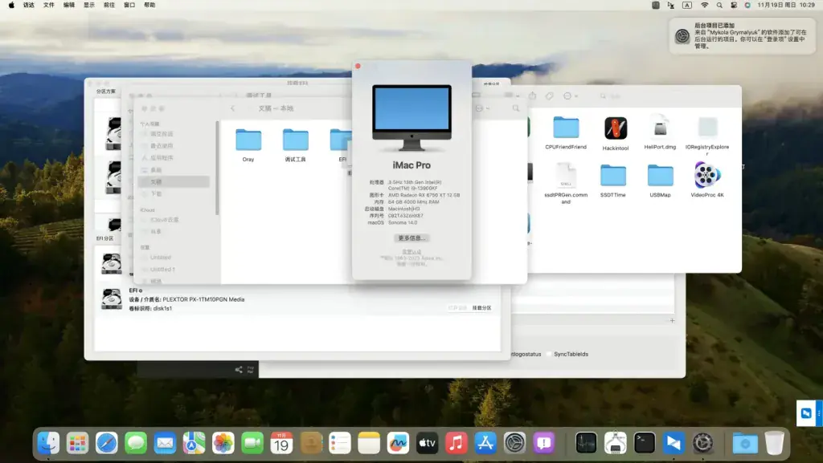The height and width of the screenshot is (463, 823).
Task: Open the 访达 menu
Action: tap(29, 5)
